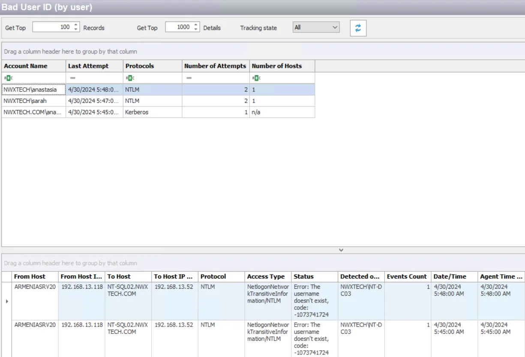Sort details by From Host column
Screen dimensions: 525x357
(35, 276)
